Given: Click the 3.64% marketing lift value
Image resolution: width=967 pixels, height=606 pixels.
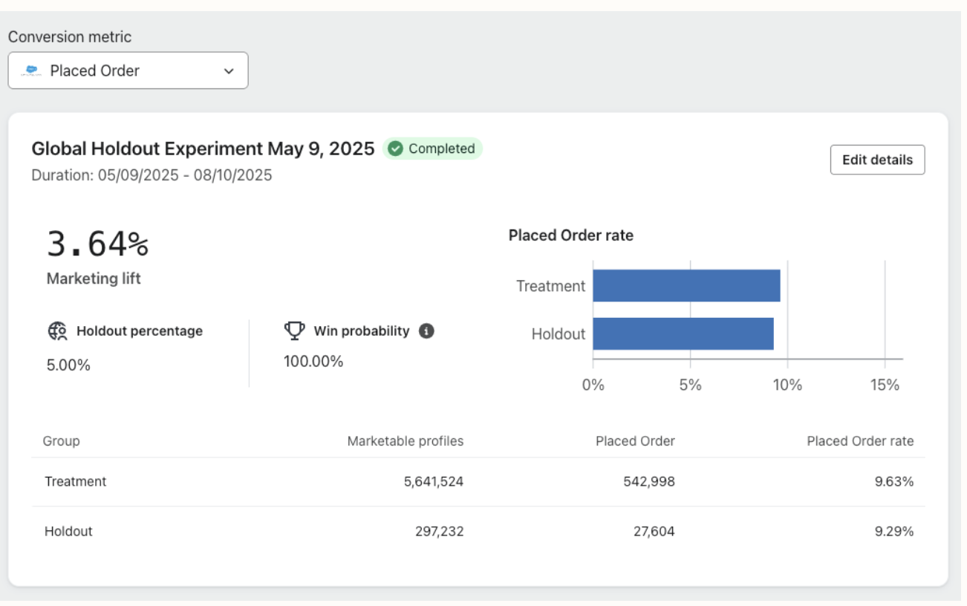Looking at the screenshot, I should click(x=97, y=244).
